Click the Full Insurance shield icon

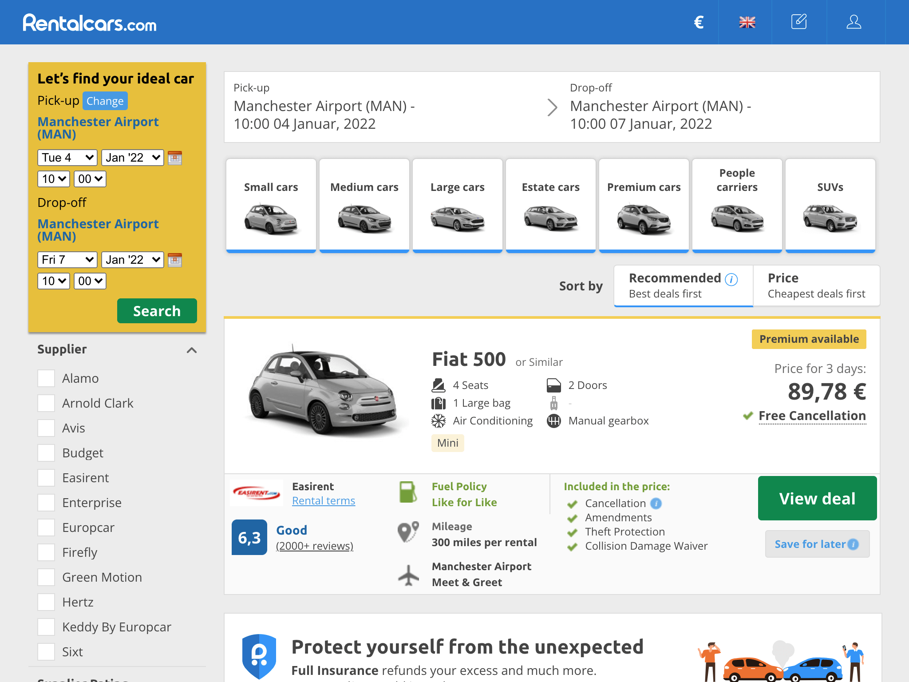click(259, 657)
